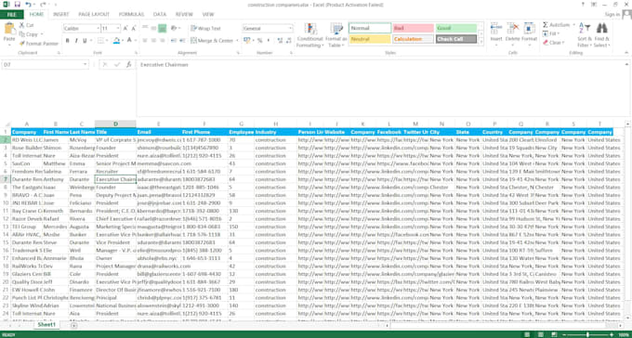
Task: Click the Cut scissors icon
Action: pos(20,25)
